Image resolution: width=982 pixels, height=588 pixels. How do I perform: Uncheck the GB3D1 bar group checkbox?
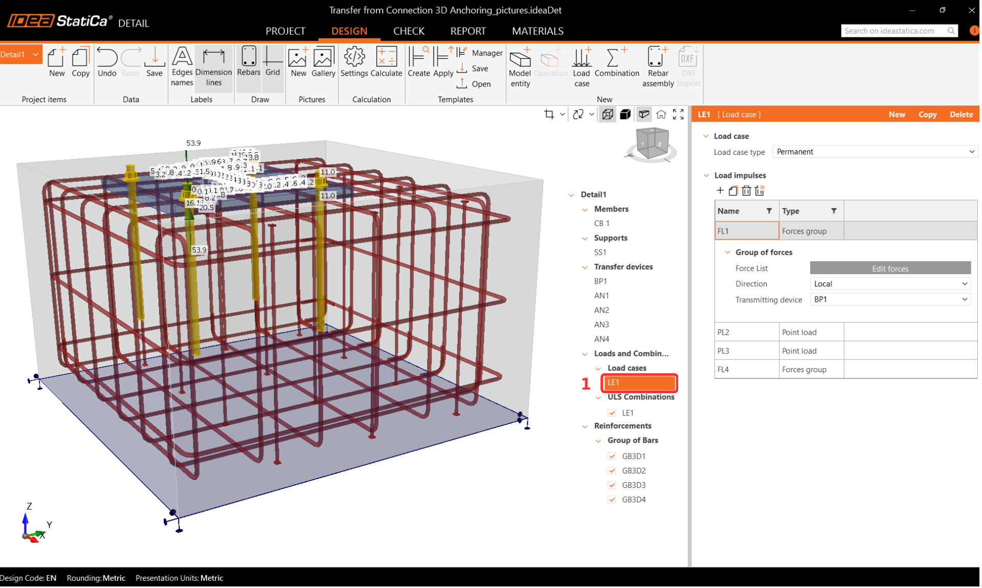click(x=612, y=456)
